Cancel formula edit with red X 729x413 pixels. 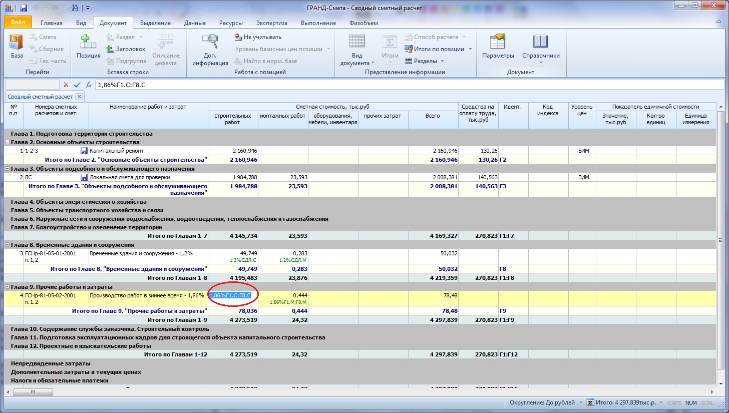pos(66,85)
